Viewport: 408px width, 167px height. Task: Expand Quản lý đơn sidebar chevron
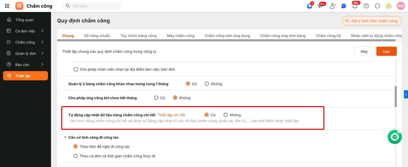tap(42, 53)
